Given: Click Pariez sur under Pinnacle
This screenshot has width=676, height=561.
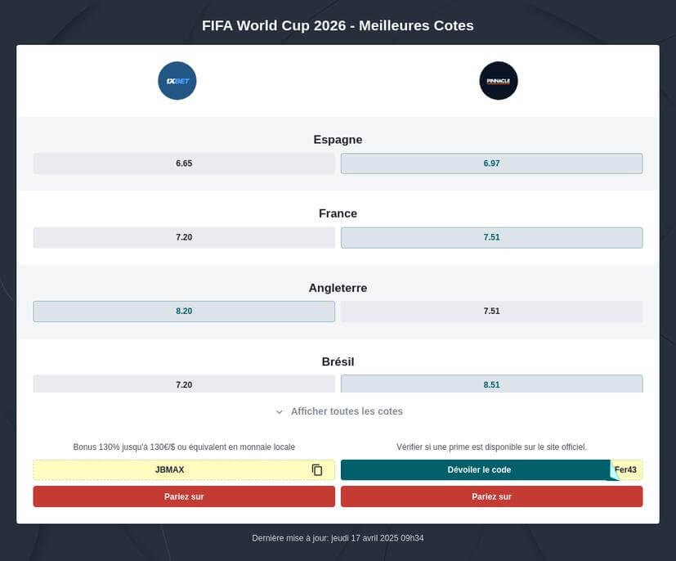Looking at the screenshot, I should coord(491,496).
